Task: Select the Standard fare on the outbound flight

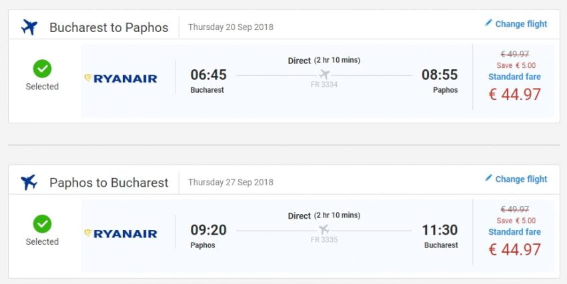Action: (x=514, y=77)
